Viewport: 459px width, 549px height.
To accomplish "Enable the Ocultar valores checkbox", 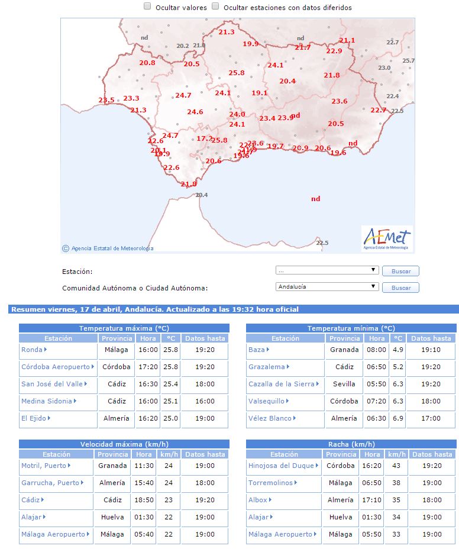I will pos(147,7).
